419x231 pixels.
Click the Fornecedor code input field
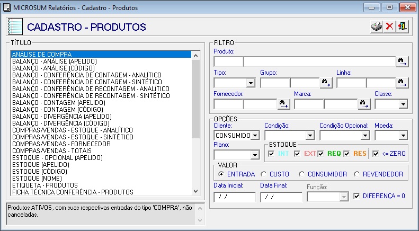pos(228,104)
